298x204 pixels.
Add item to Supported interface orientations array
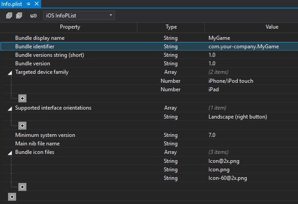(x=22, y=126)
